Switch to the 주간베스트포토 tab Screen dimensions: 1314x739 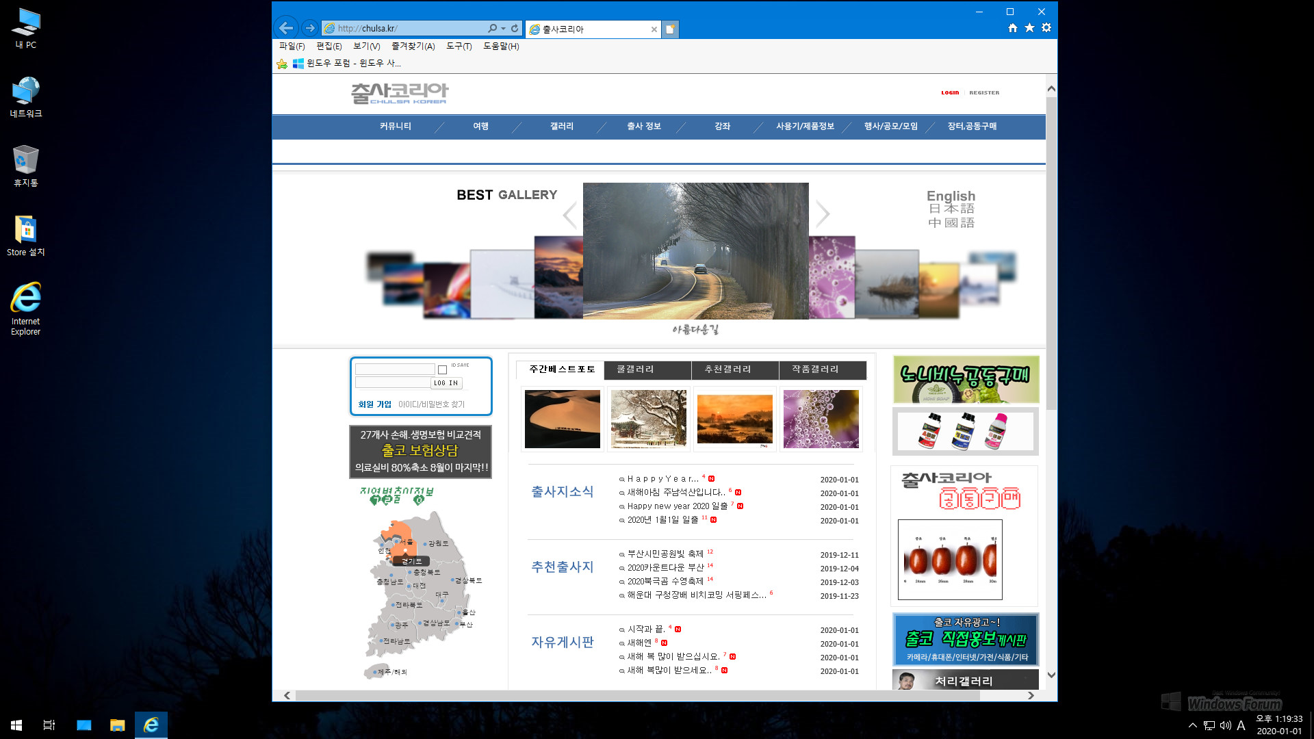[561, 369]
